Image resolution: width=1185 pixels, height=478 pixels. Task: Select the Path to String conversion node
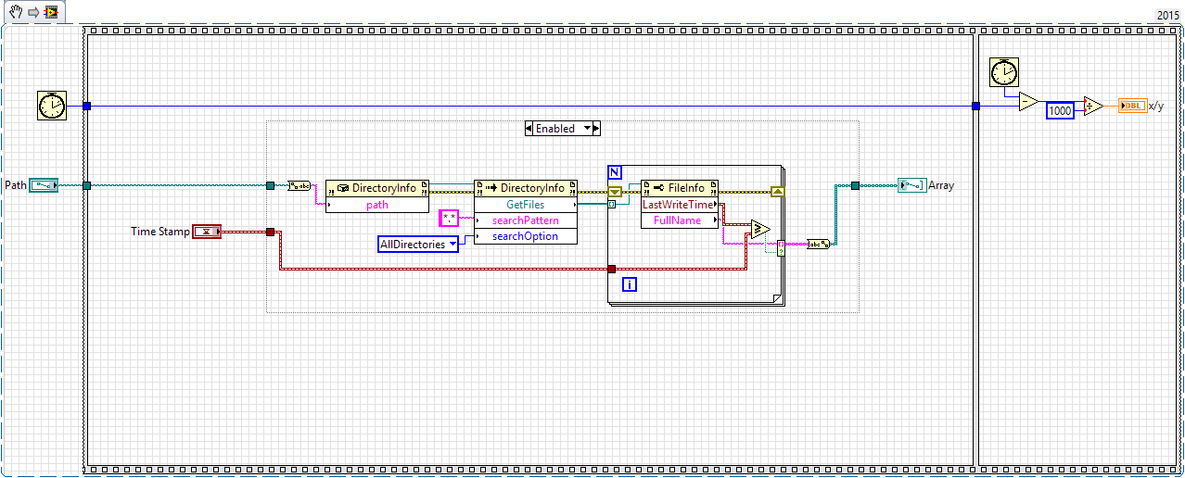point(299,186)
